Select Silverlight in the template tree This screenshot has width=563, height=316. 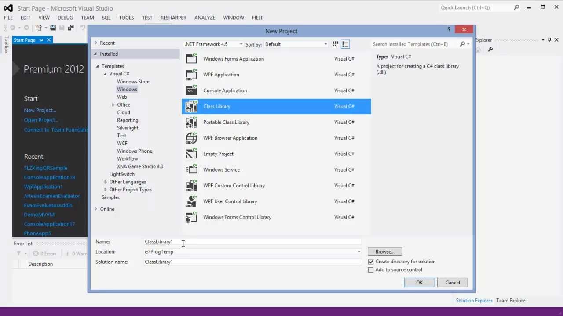(128, 128)
